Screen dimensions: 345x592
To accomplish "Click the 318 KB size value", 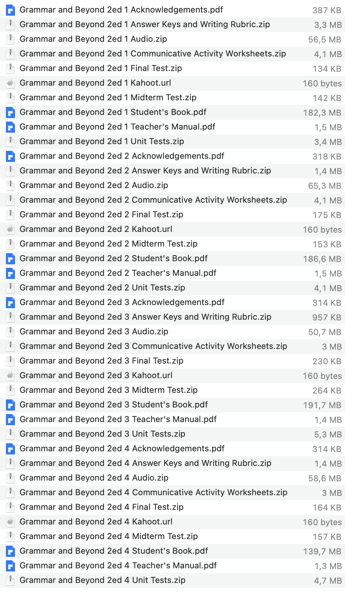I will point(327,157).
